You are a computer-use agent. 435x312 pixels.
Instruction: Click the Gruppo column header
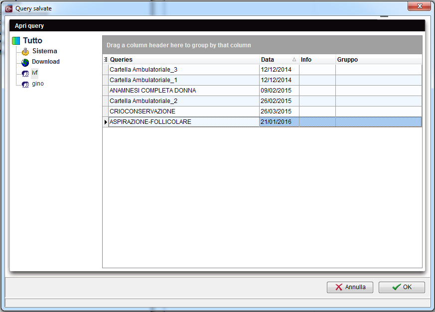point(379,60)
